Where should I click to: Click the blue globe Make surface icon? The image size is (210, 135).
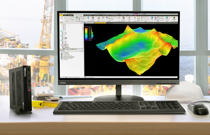(152, 18)
